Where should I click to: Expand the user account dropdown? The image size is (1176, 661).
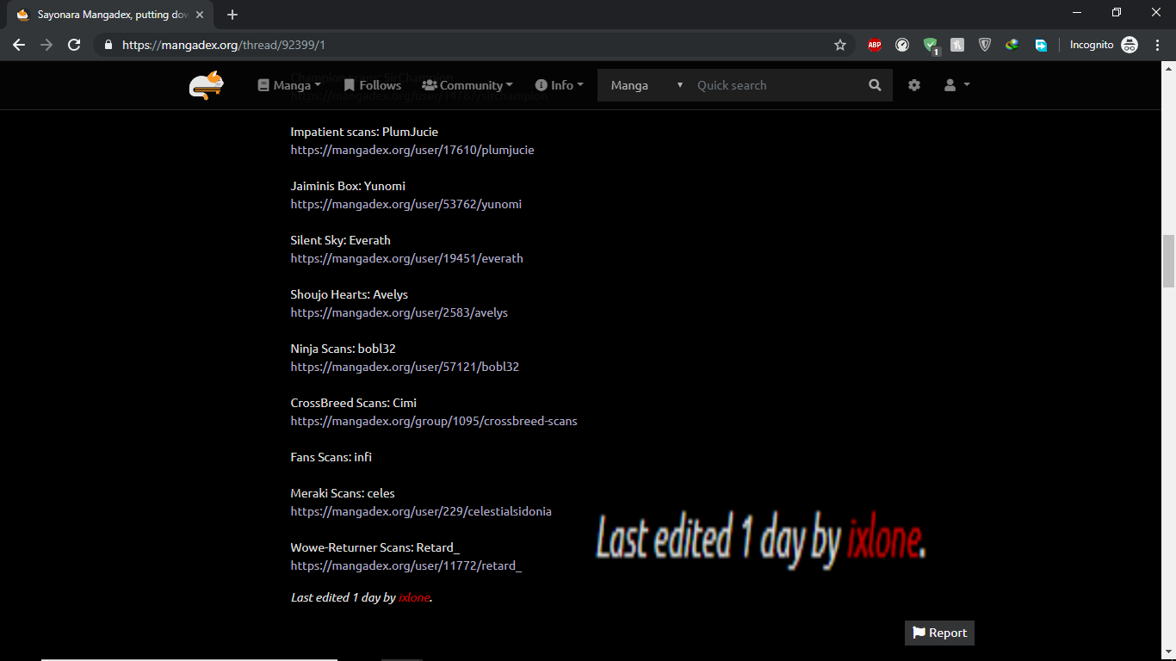click(956, 85)
